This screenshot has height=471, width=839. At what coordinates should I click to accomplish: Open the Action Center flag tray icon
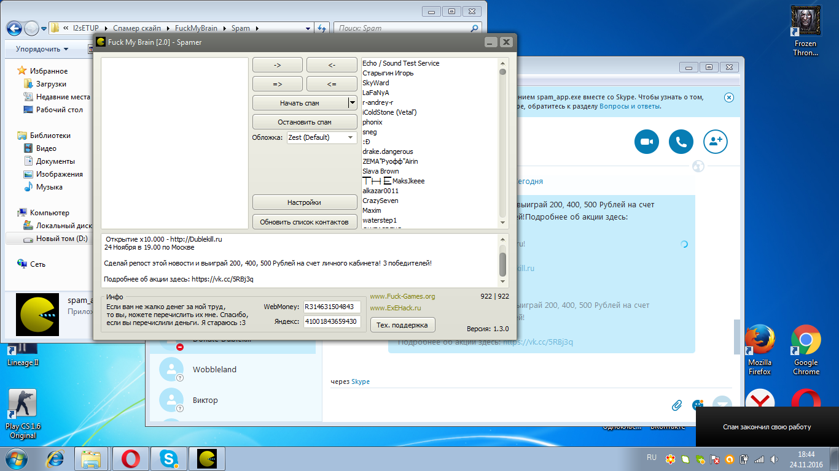[x=716, y=459]
